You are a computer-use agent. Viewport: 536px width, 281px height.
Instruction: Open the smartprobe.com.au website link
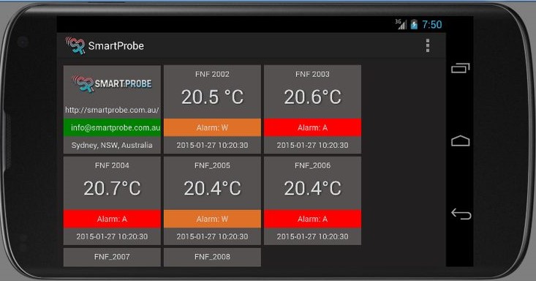(x=112, y=110)
